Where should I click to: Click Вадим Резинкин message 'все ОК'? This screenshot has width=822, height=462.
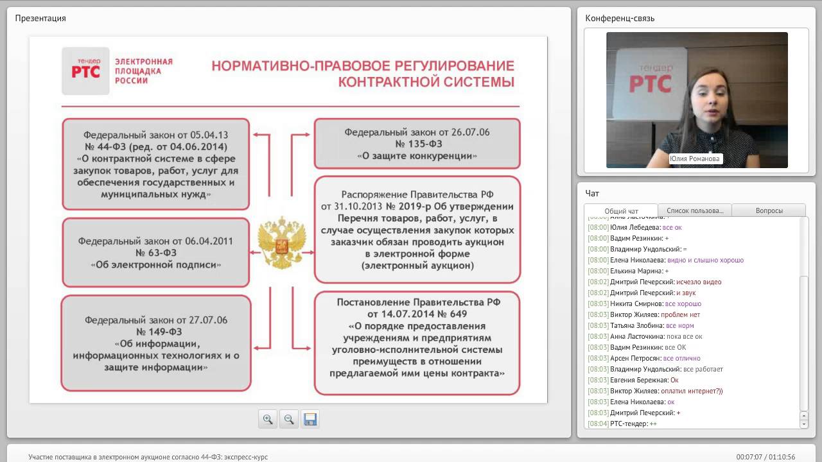[676, 347]
